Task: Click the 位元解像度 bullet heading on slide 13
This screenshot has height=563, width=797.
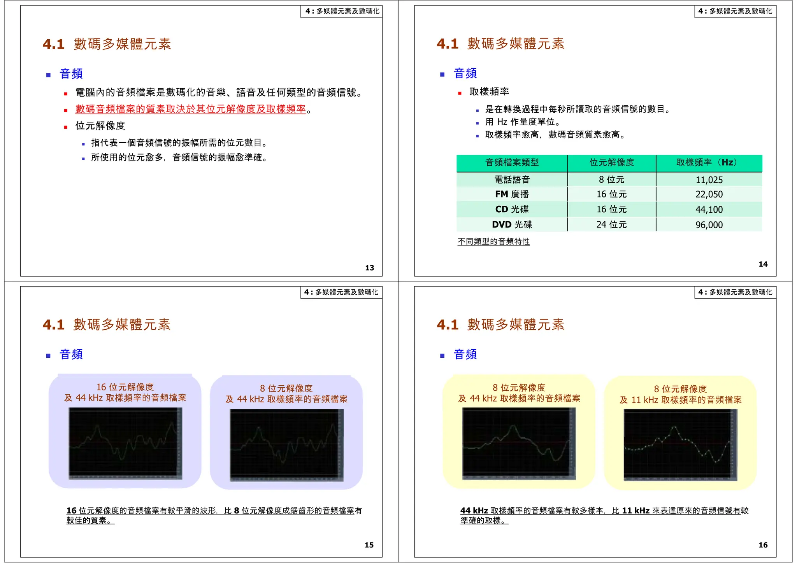Action: 100,126
